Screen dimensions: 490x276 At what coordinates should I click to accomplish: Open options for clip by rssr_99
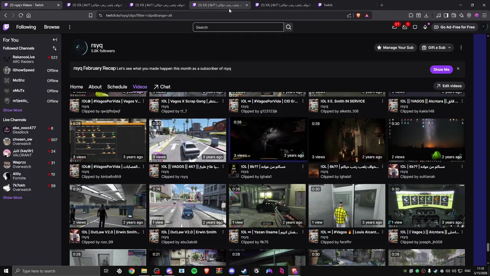click(144, 232)
